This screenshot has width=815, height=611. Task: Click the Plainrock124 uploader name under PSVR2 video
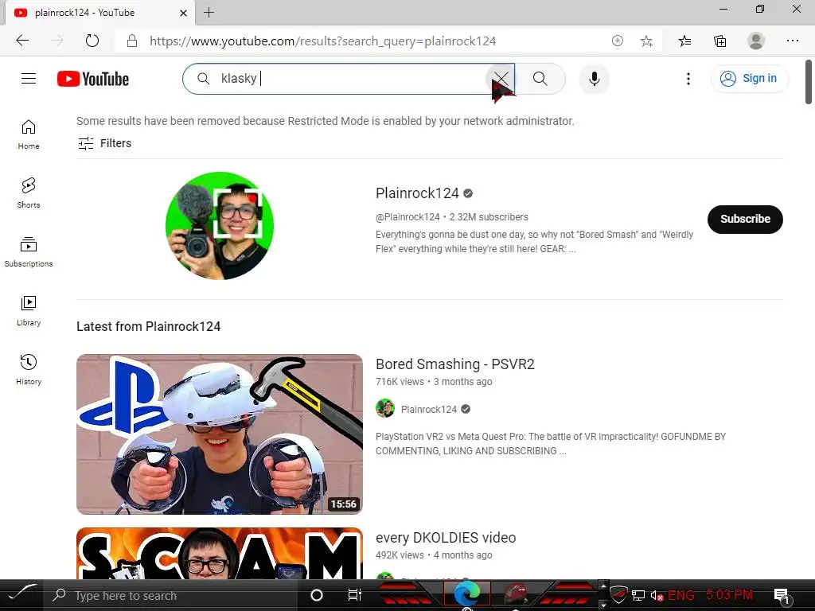[429, 410]
